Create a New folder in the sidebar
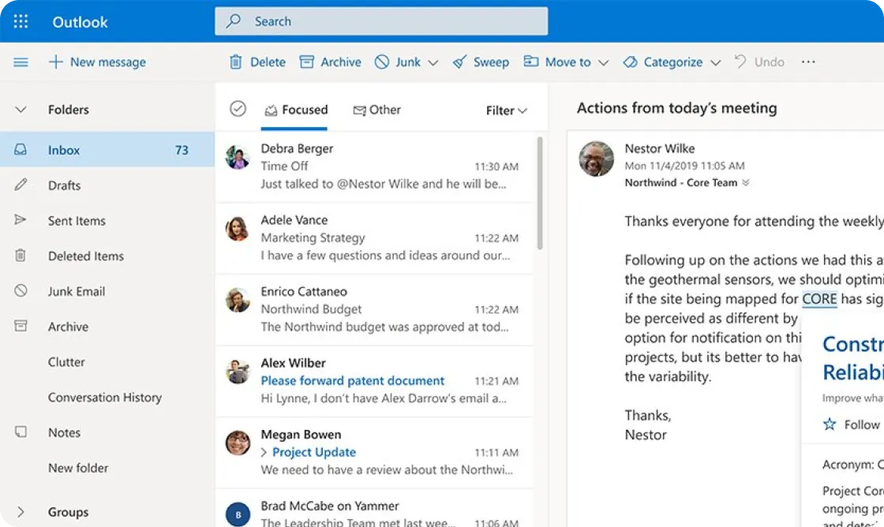Viewport: 884px width, 527px height. point(78,468)
